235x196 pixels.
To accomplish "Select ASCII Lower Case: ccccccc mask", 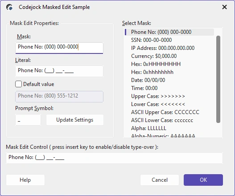I will [x=169, y=120].
